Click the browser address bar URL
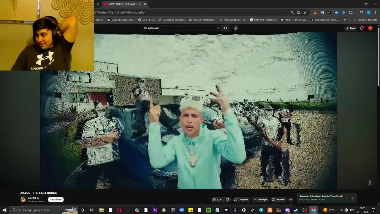Image resolution: width=380 pixels, height=214 pixels. 121,12
